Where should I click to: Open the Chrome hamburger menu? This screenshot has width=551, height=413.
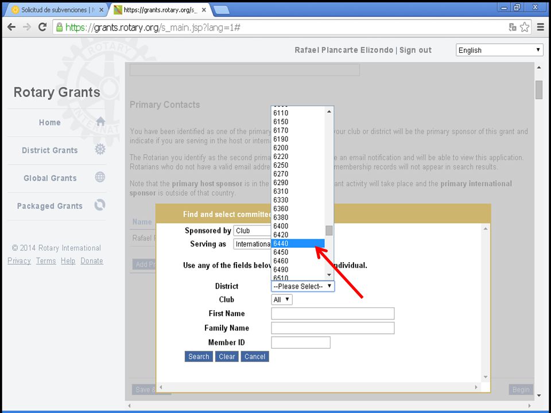pyautogui.click(x=541, y=27)
